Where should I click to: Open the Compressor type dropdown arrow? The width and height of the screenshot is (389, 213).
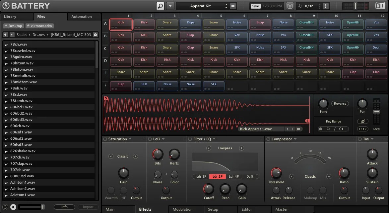(295, 139)
